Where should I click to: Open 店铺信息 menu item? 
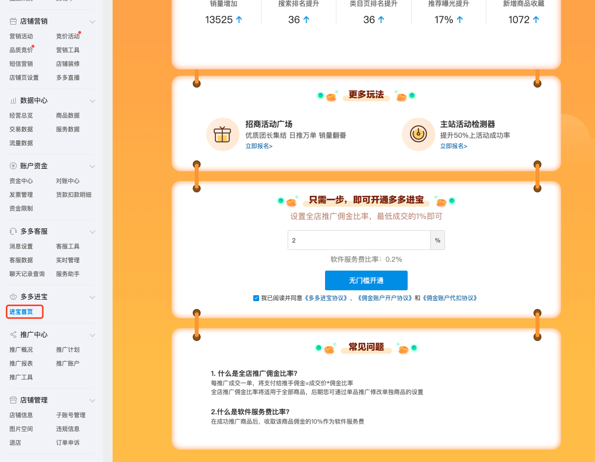[x=21, y=415]
